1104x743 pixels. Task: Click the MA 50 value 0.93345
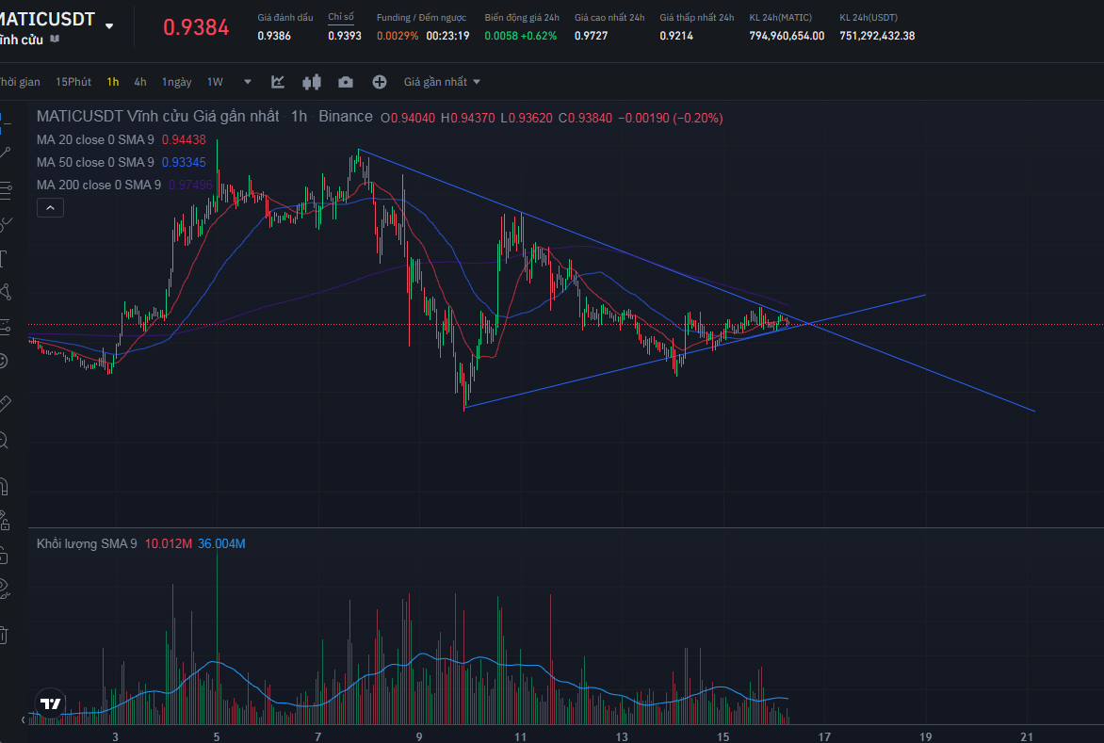(184, 162)
